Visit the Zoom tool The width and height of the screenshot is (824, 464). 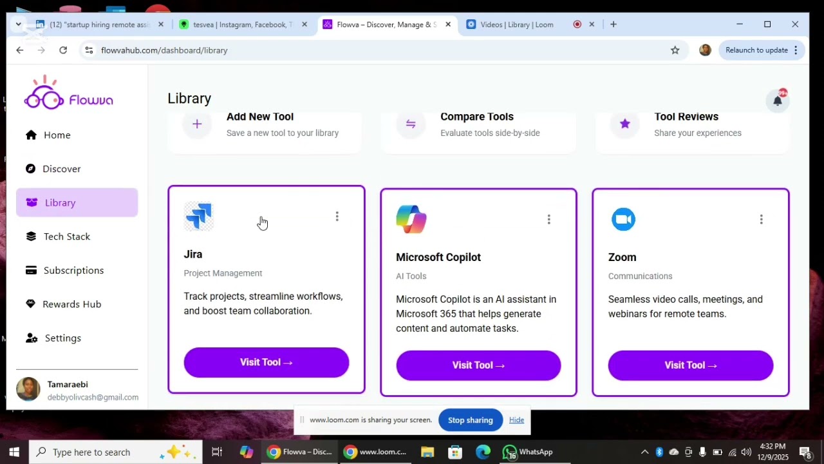click(691, 365)
